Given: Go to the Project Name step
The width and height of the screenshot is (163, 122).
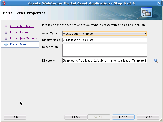Looking at the screenshot, I should tap(19, 32).
